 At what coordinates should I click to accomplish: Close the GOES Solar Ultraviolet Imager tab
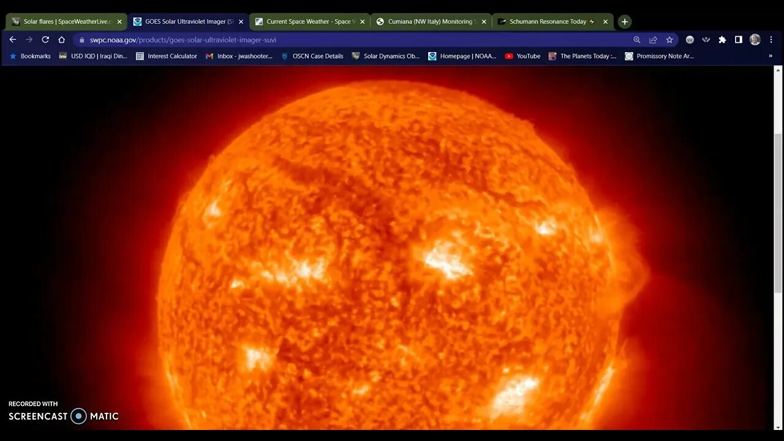(241, 21)
